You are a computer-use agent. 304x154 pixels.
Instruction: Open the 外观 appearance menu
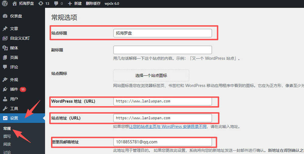[x=14, y=80]
